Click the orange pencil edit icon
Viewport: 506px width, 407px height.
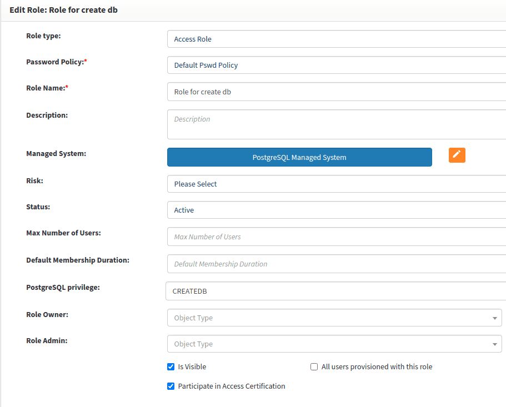[x=457, y=155]
